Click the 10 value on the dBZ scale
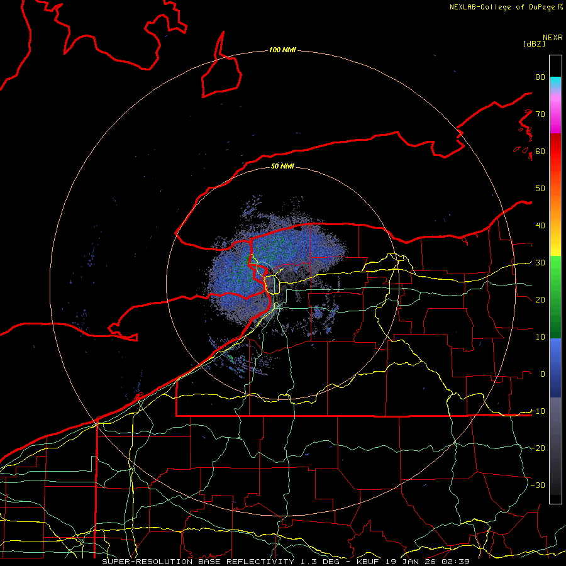The height and width of the screenshot is (566, 566). pos(540,337)
